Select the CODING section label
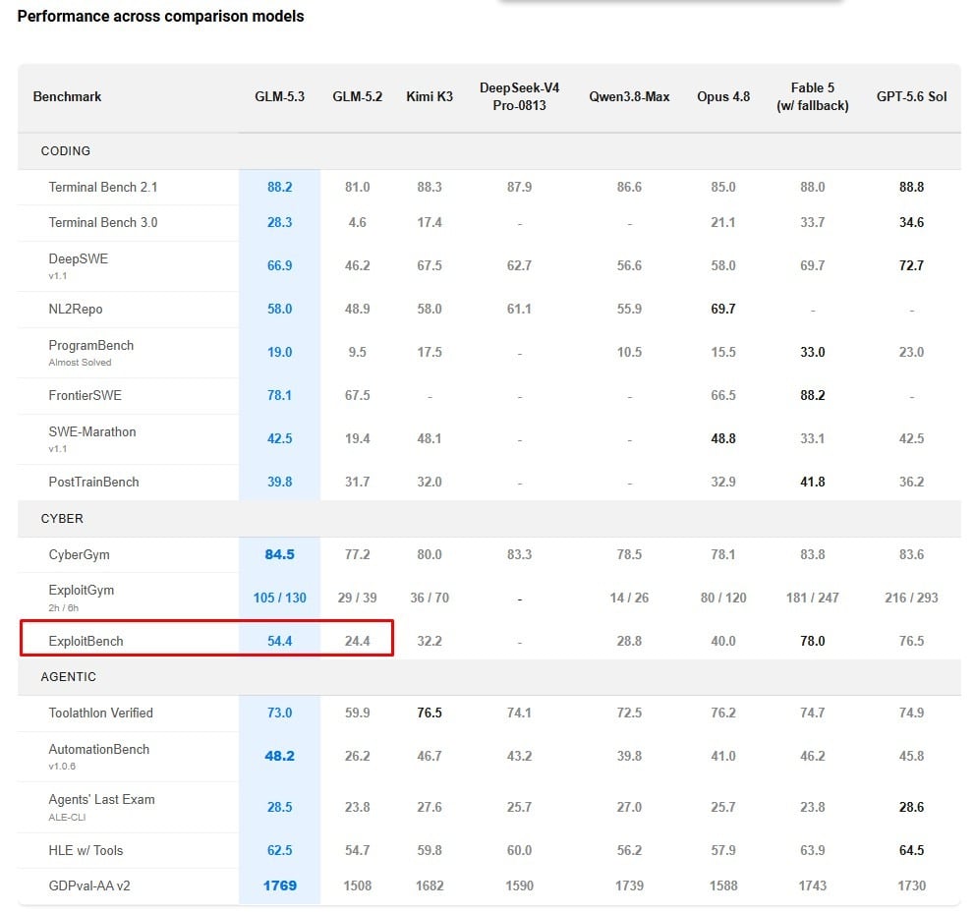975x913 pixels. pos(65,151)
